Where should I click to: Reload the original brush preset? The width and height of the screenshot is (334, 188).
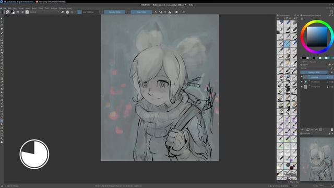point(72,12)
